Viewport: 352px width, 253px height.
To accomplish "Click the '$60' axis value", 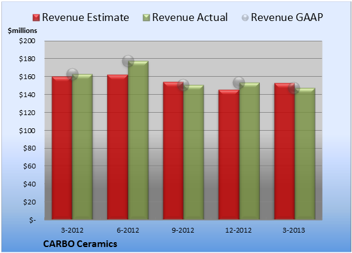I will tap(29, 166).
